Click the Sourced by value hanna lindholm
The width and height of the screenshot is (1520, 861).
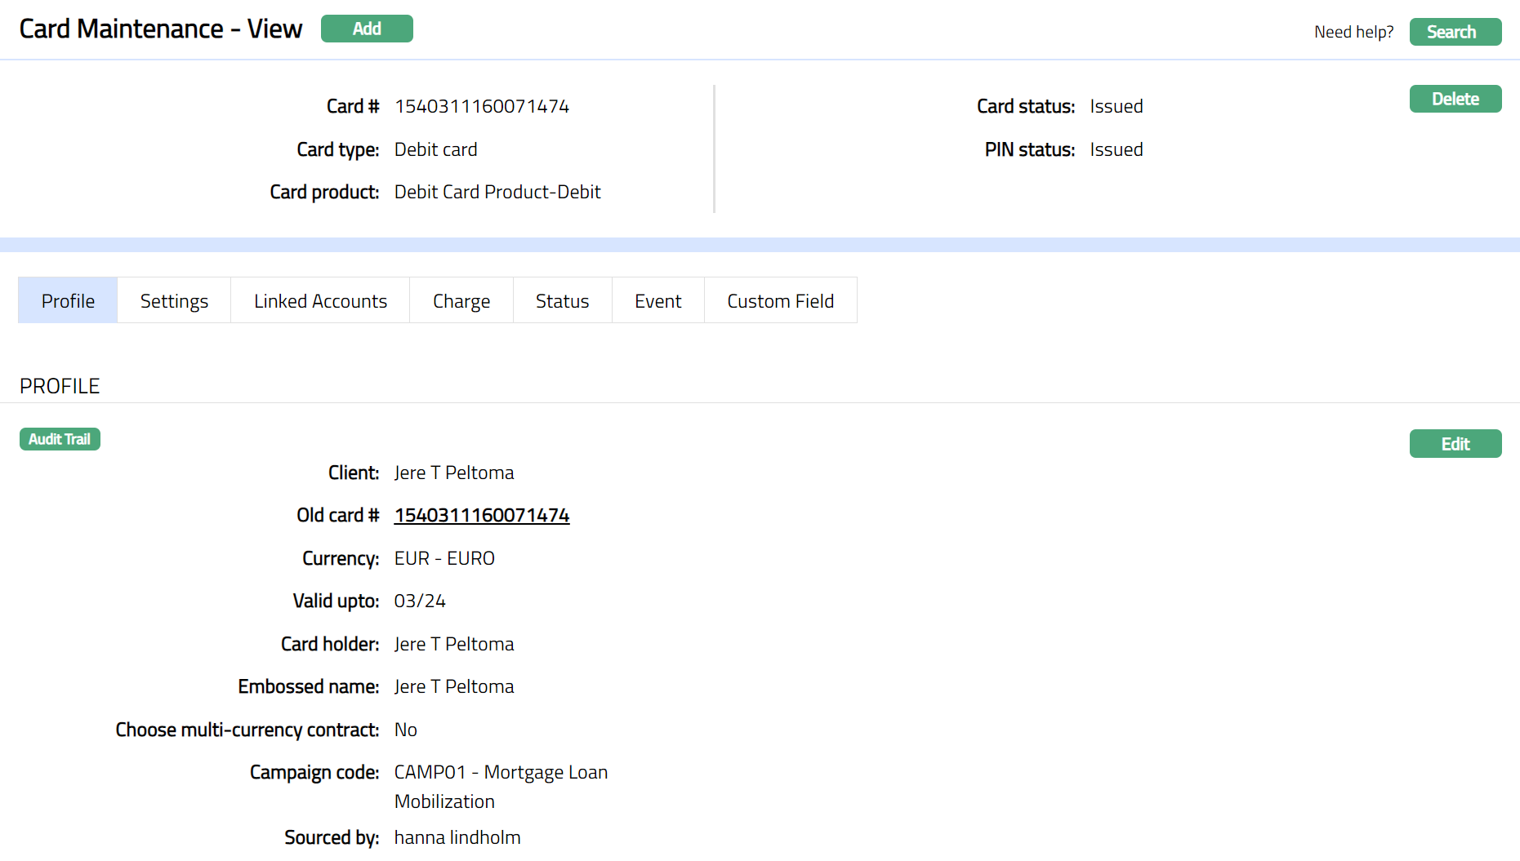tap(457, 838)
